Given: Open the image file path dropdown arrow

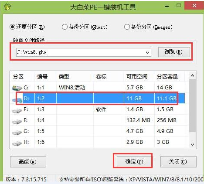Looking at the screenshot, I should click(147, 52).
